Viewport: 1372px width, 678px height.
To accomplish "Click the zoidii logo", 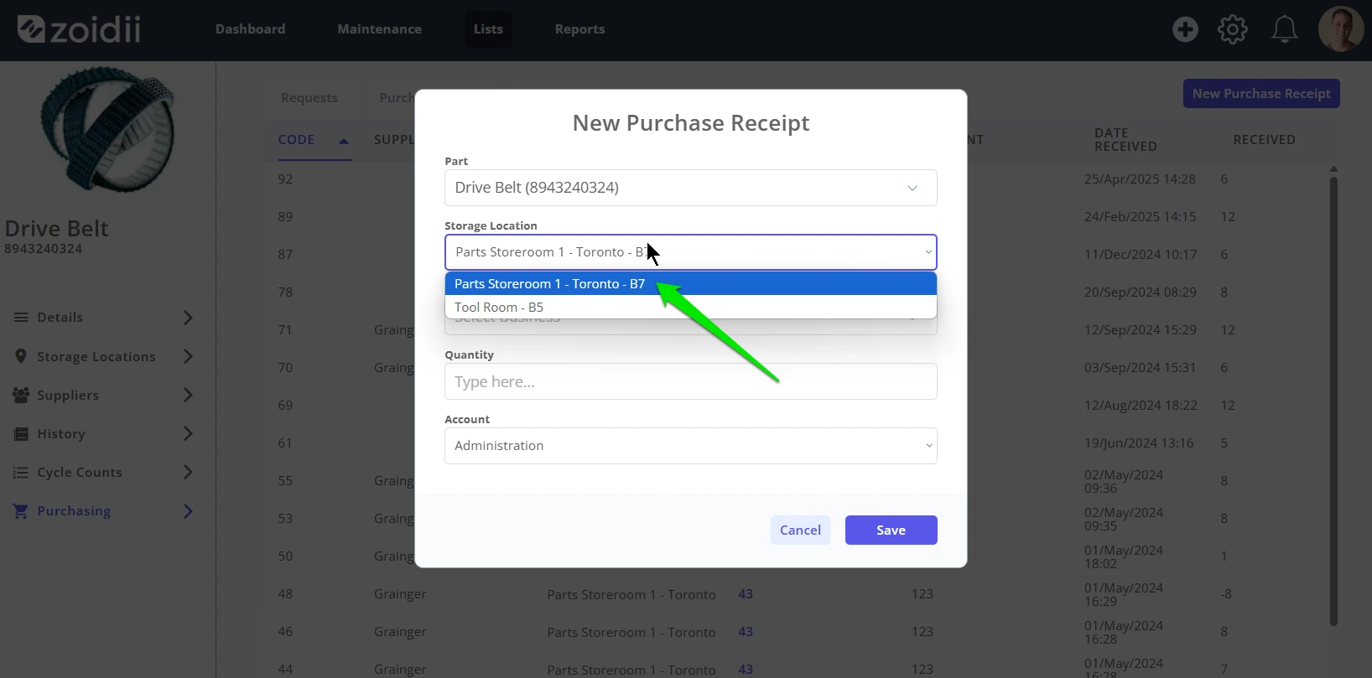I will tap(79, 29).
